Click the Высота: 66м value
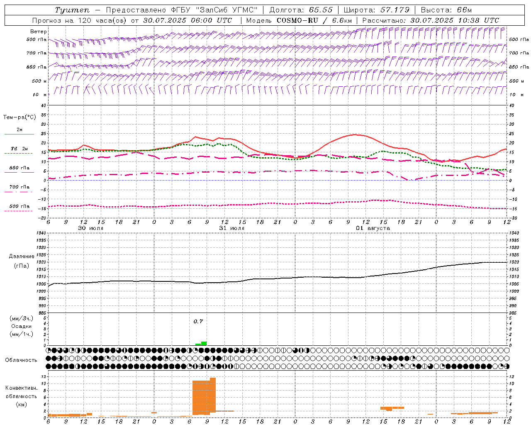Screen dimensions: 531x425 tap(446, 10)
